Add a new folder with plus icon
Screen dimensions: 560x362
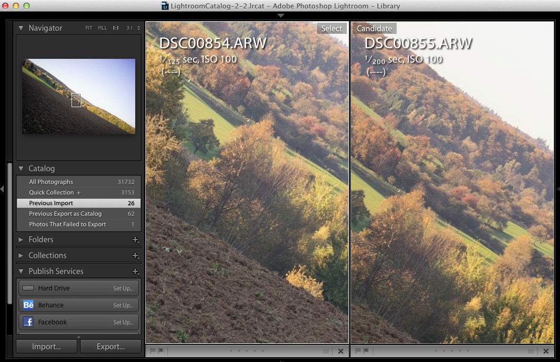coord(136,240)
